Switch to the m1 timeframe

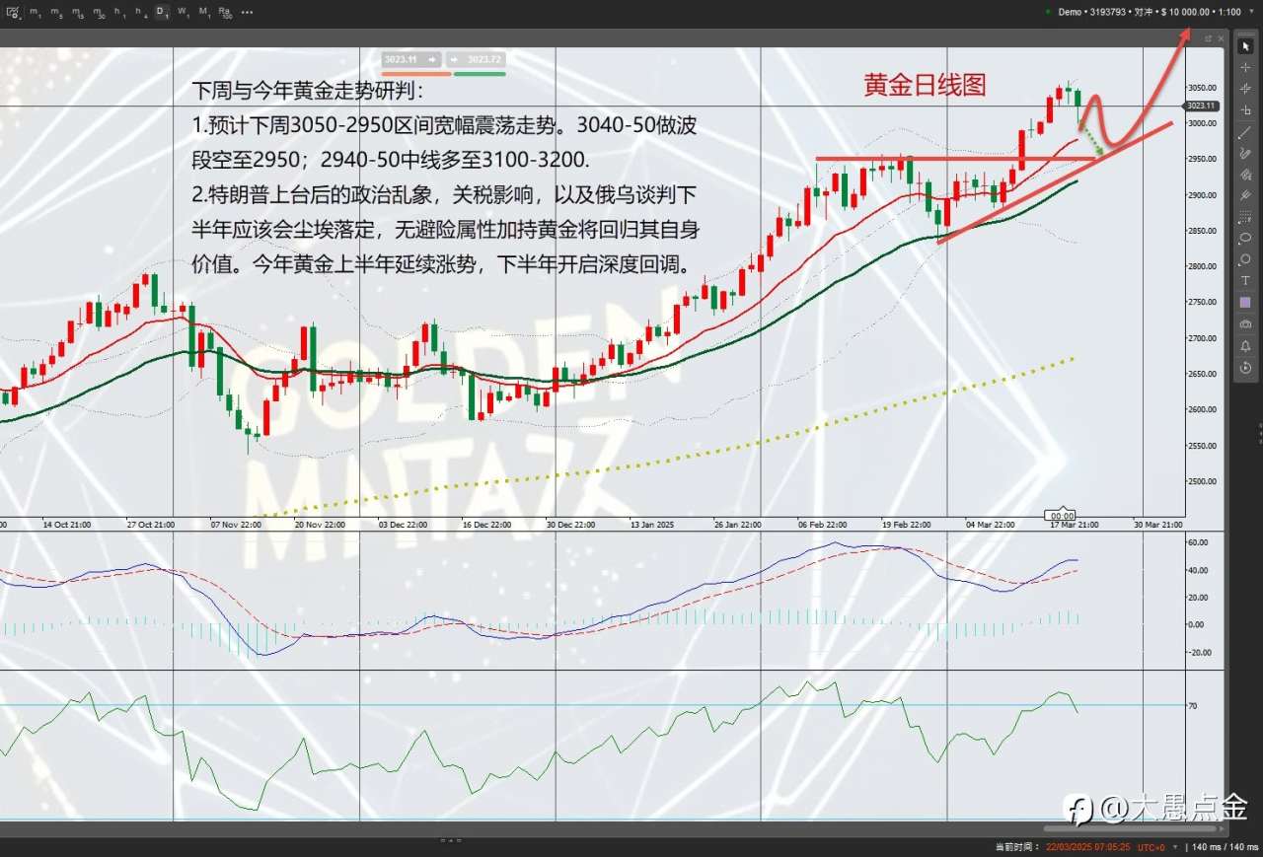click(35, 12)
